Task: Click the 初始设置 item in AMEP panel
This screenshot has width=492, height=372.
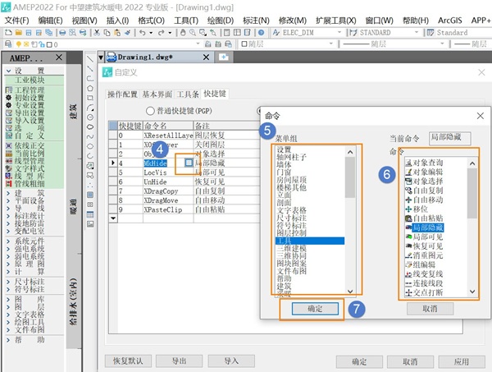Action: [30, 98]
